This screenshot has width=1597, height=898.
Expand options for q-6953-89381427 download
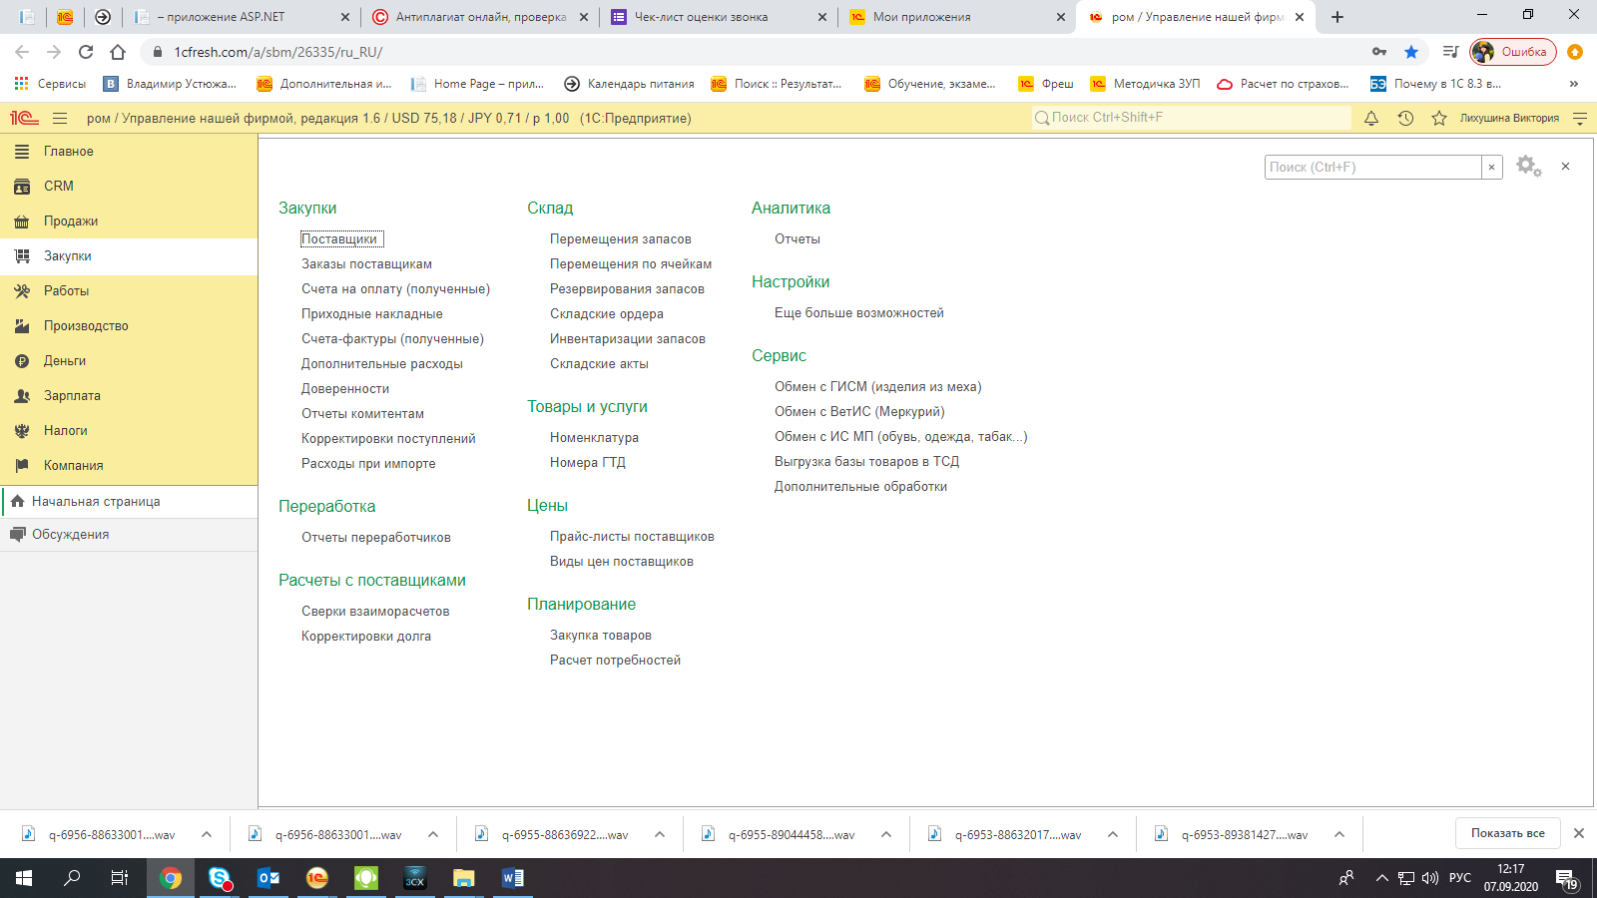1338,834
